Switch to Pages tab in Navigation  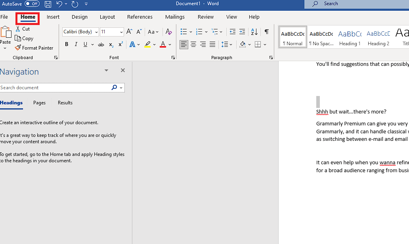pyautogui.click(x=39, y=103)
